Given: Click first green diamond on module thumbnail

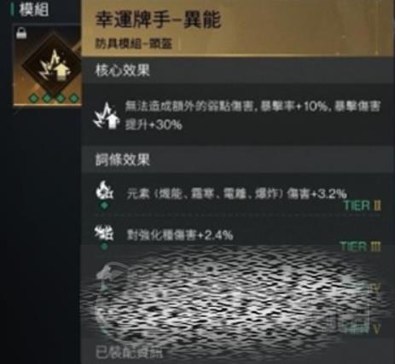Looking at the screenshot, I should pos(33,98).
